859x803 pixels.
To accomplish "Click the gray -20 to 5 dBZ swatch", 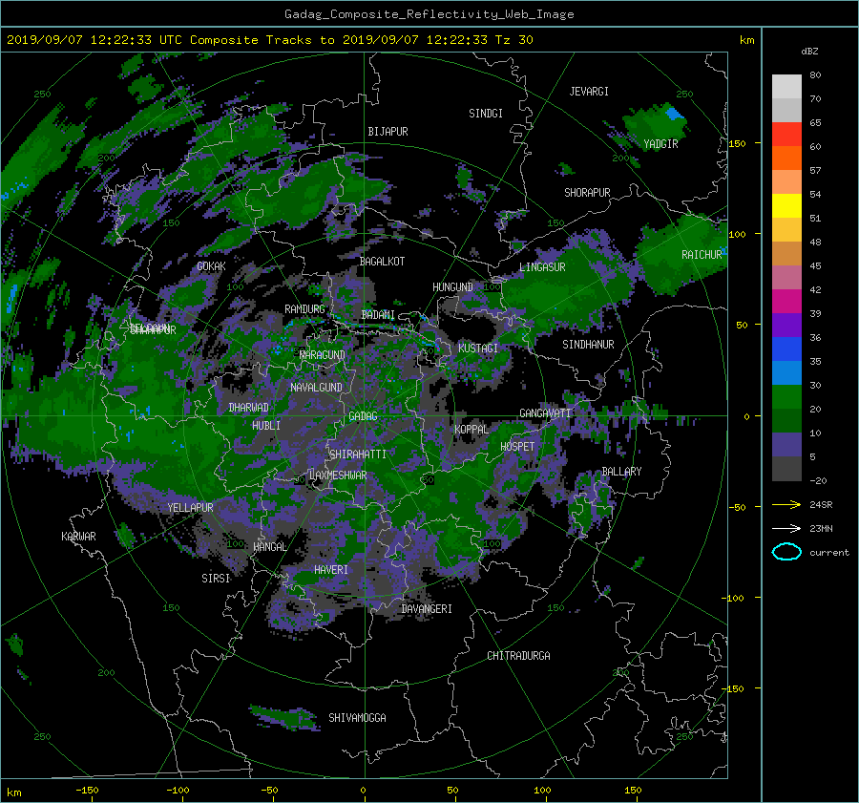I will tap(786, 469).
